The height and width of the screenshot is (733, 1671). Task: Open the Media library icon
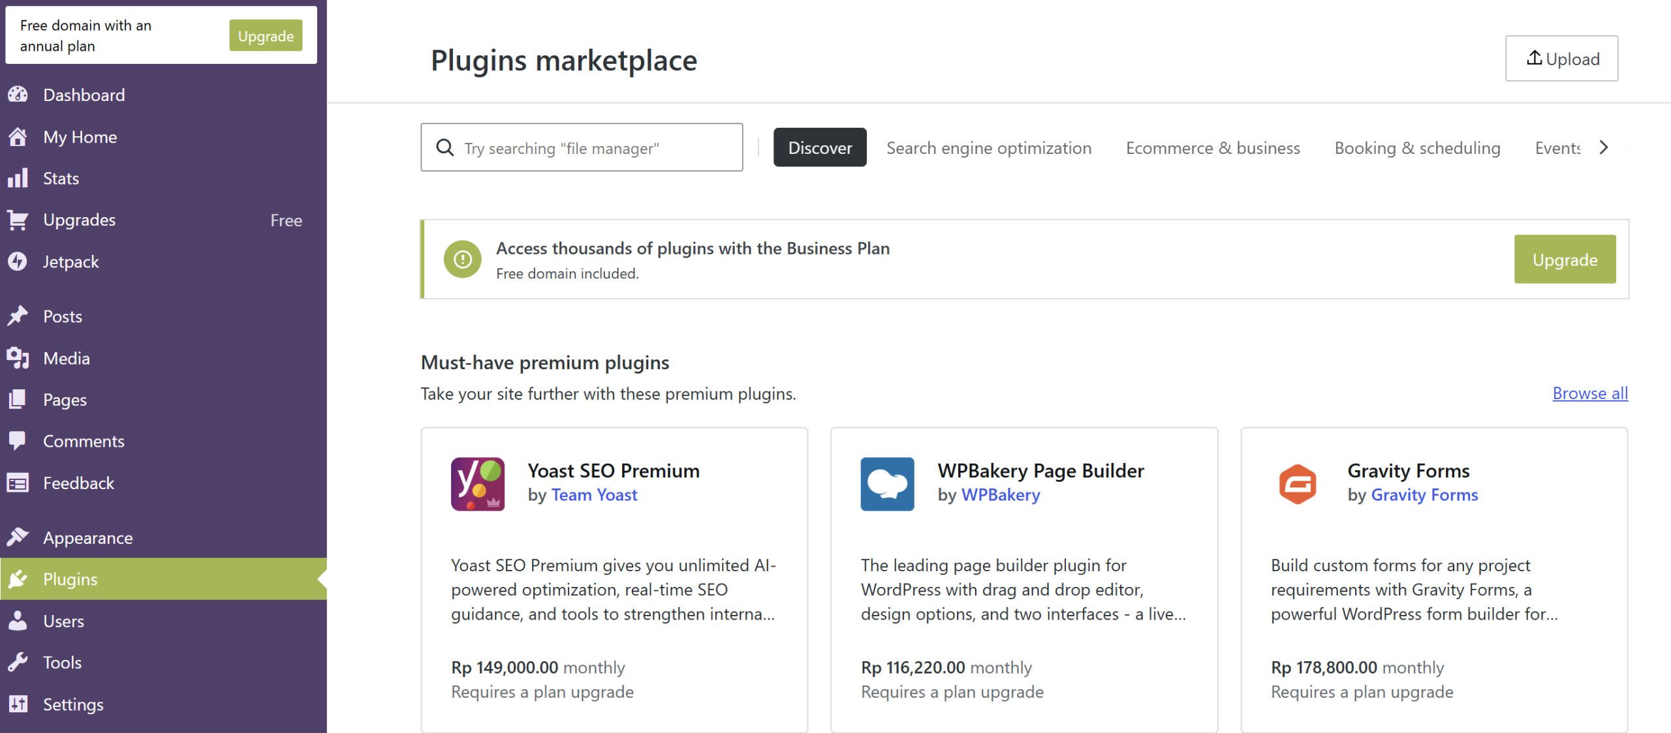coord(18,357)
